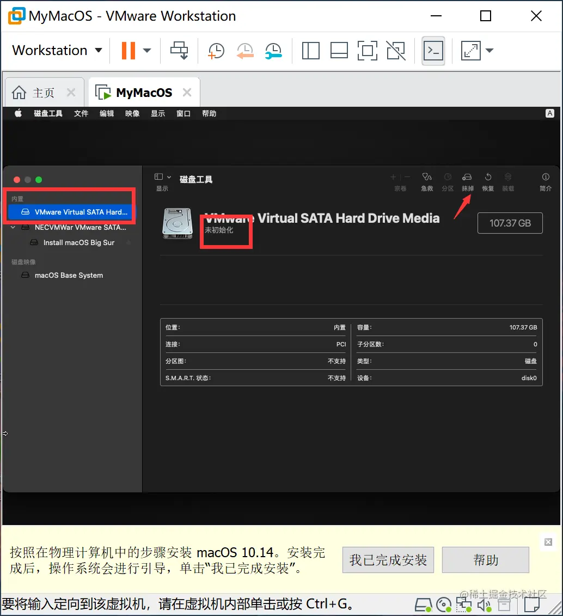The height and width of the screenshot is (616, 563).
Task: Click the input source A indicator
Action: [x=549, y=113]
